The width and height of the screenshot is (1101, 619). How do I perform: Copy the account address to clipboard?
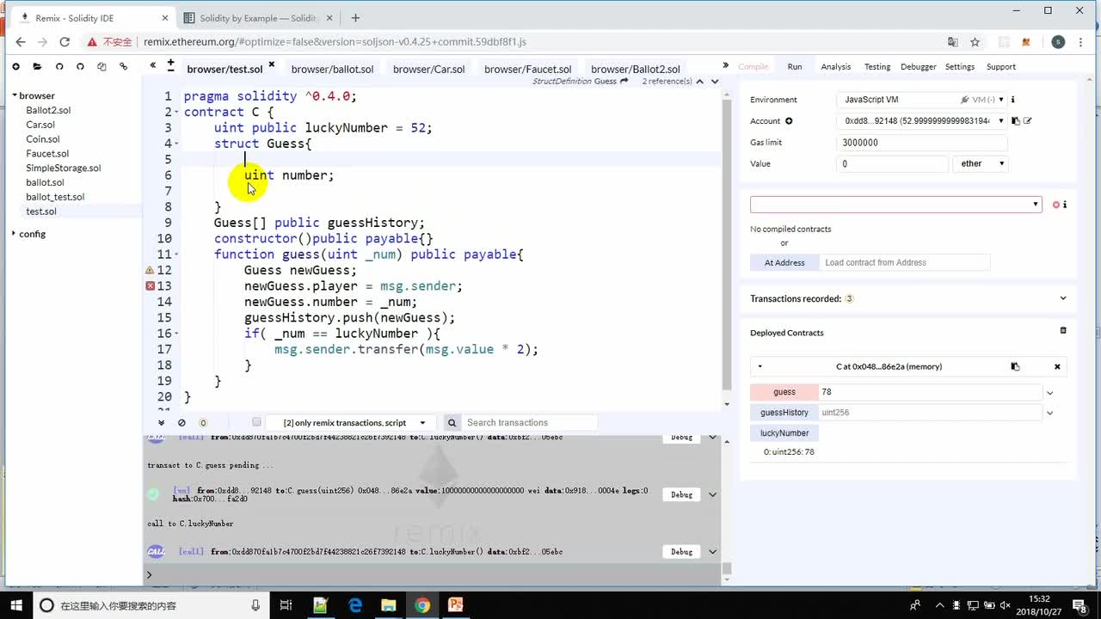pos(1015,121)
